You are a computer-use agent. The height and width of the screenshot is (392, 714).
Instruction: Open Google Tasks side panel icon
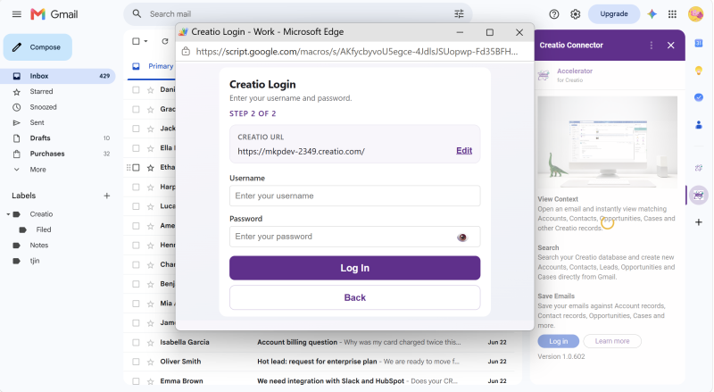(x=699, y=97)
